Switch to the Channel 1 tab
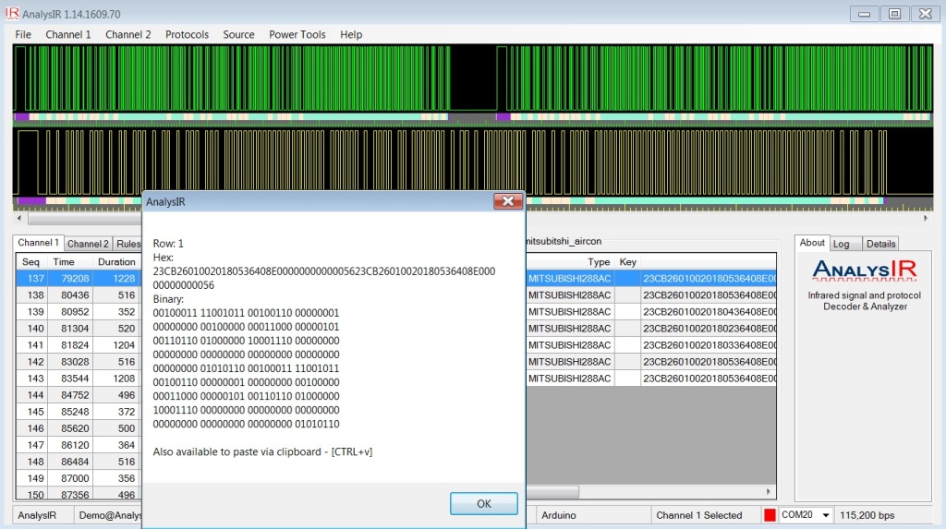The height and width of the screenshot is (529, 946). [38, 243]
